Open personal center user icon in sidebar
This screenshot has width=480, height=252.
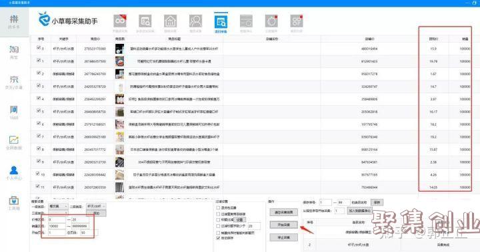[14, 173]
